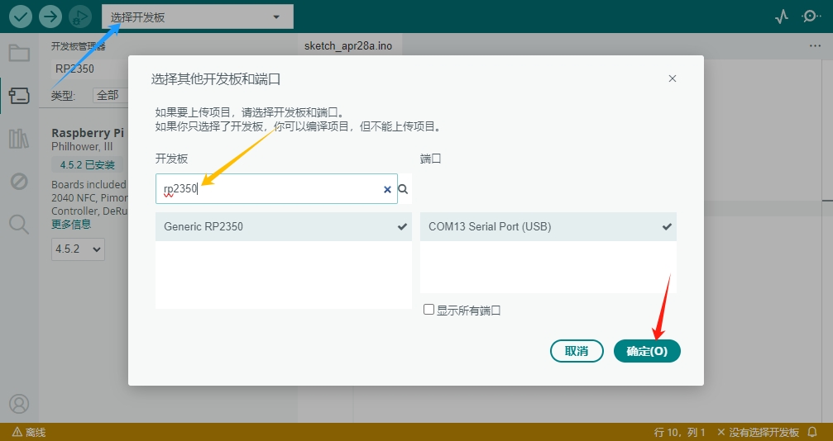Image resolution: width=833 pixels, height=441 pixels.
Task: Open the Serial Plotter icon
Action: pos(782,17)
